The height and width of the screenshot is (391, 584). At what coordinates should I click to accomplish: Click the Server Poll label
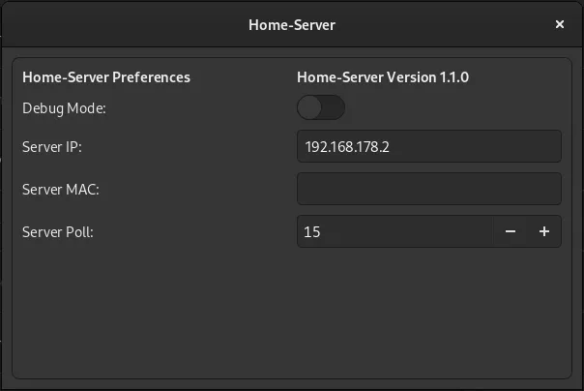[58, 232]
